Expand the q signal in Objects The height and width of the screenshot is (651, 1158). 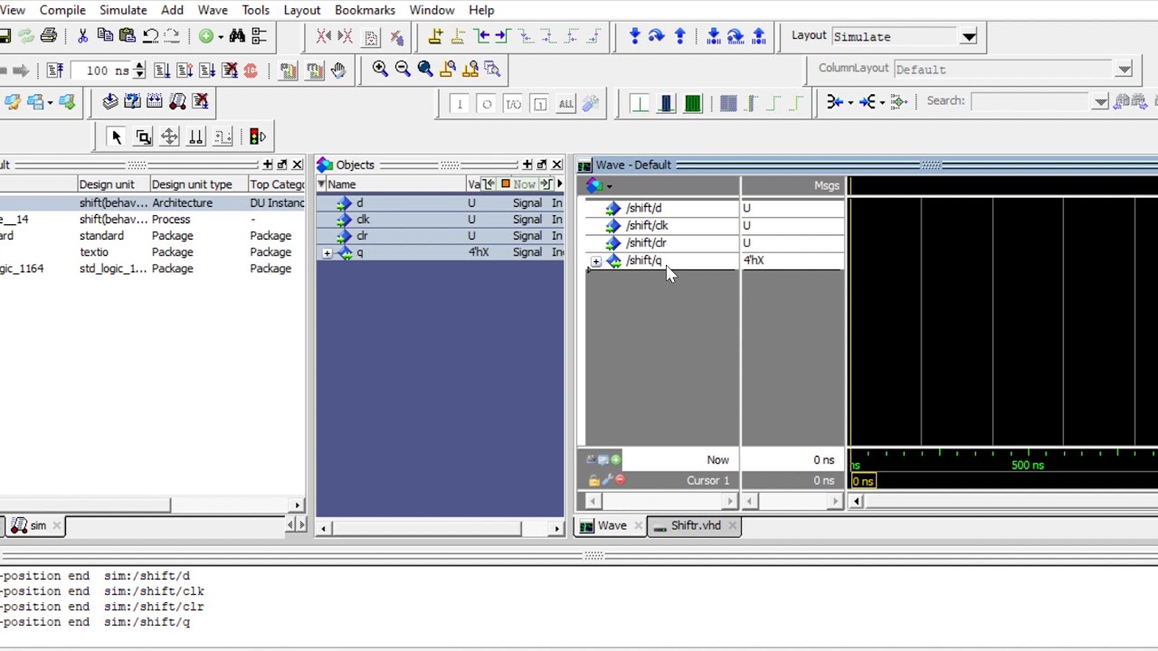pyautogui.click(x=327, y=253)
